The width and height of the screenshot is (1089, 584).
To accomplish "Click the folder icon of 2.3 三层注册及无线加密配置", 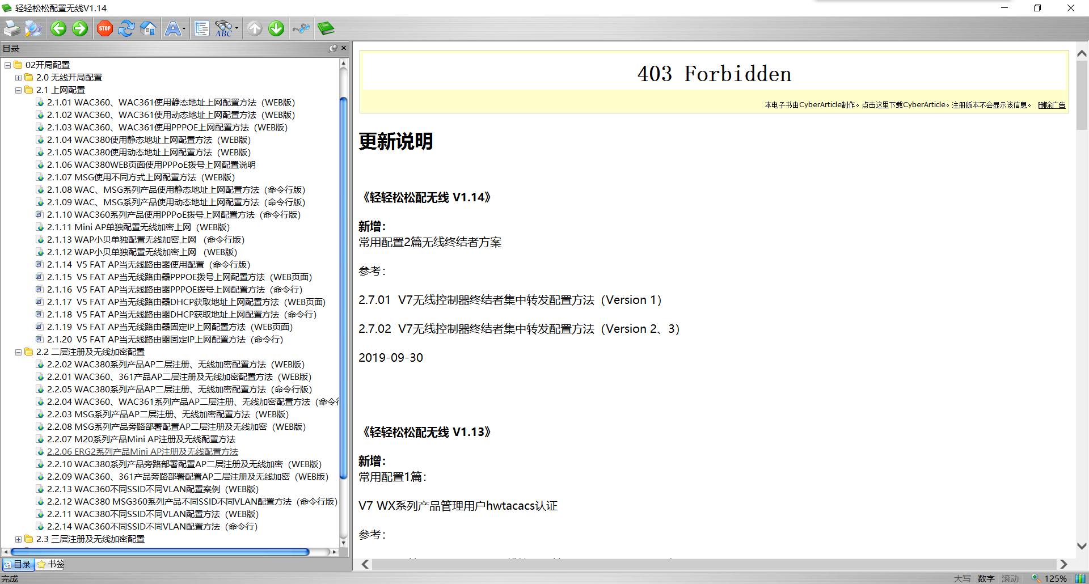I will (28, 539).
